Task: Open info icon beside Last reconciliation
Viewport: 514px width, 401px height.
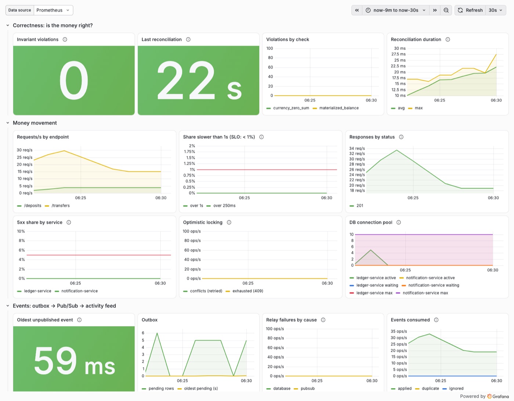Action: pyautogui.click(x=188, y=40)
